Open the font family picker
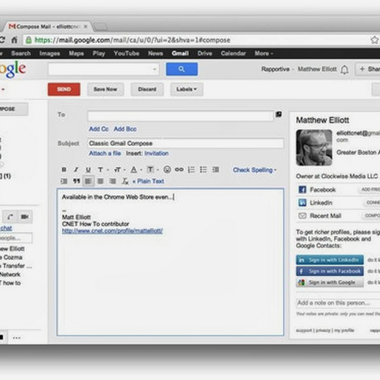 pyautogui.click(x=103, y=170)
